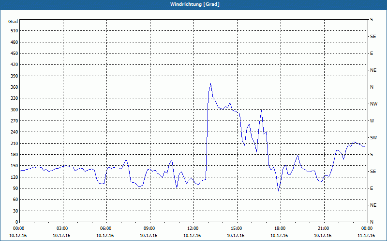This screenshot has height=241, width=387.
Task: Click the N compass label beside 360 gridline
Action: click(x=372, y=87)
